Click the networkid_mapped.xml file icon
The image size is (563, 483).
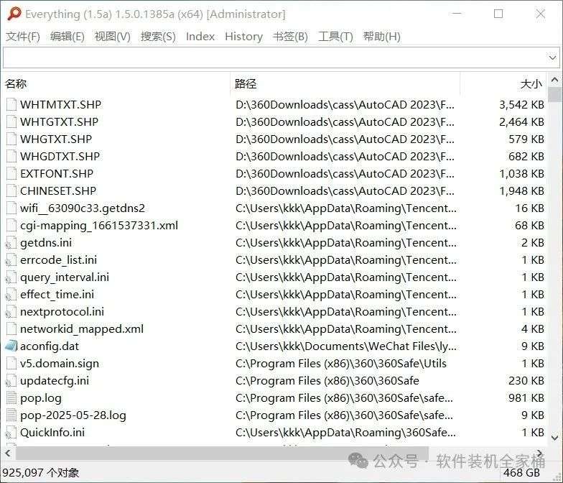click(x=11, y=328)
